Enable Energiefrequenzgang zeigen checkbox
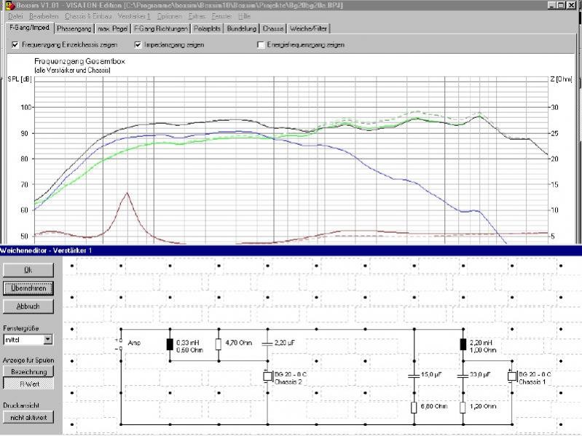This screenshot has width=582, height=436. 261,45
